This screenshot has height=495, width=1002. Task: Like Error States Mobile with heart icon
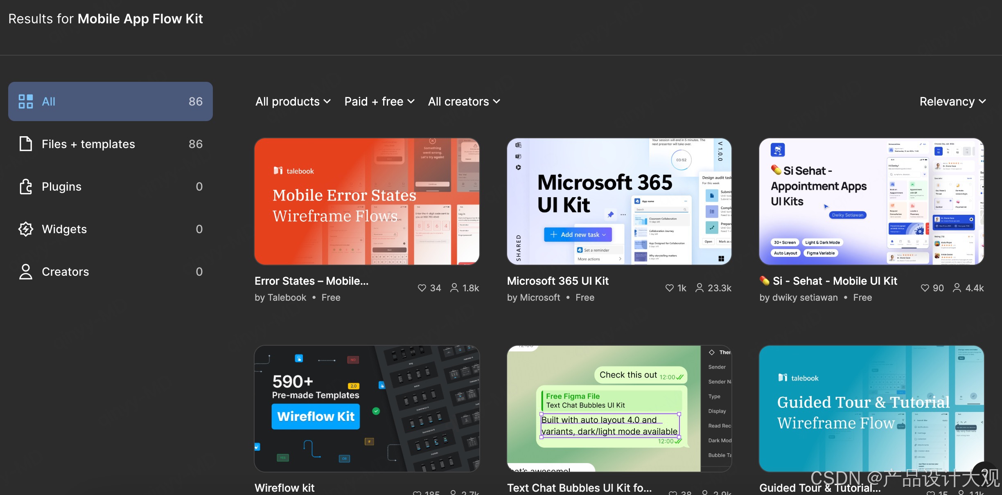click(422, 288)
